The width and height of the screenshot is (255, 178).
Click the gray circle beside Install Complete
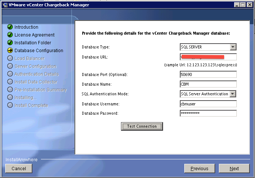[10, 105]
